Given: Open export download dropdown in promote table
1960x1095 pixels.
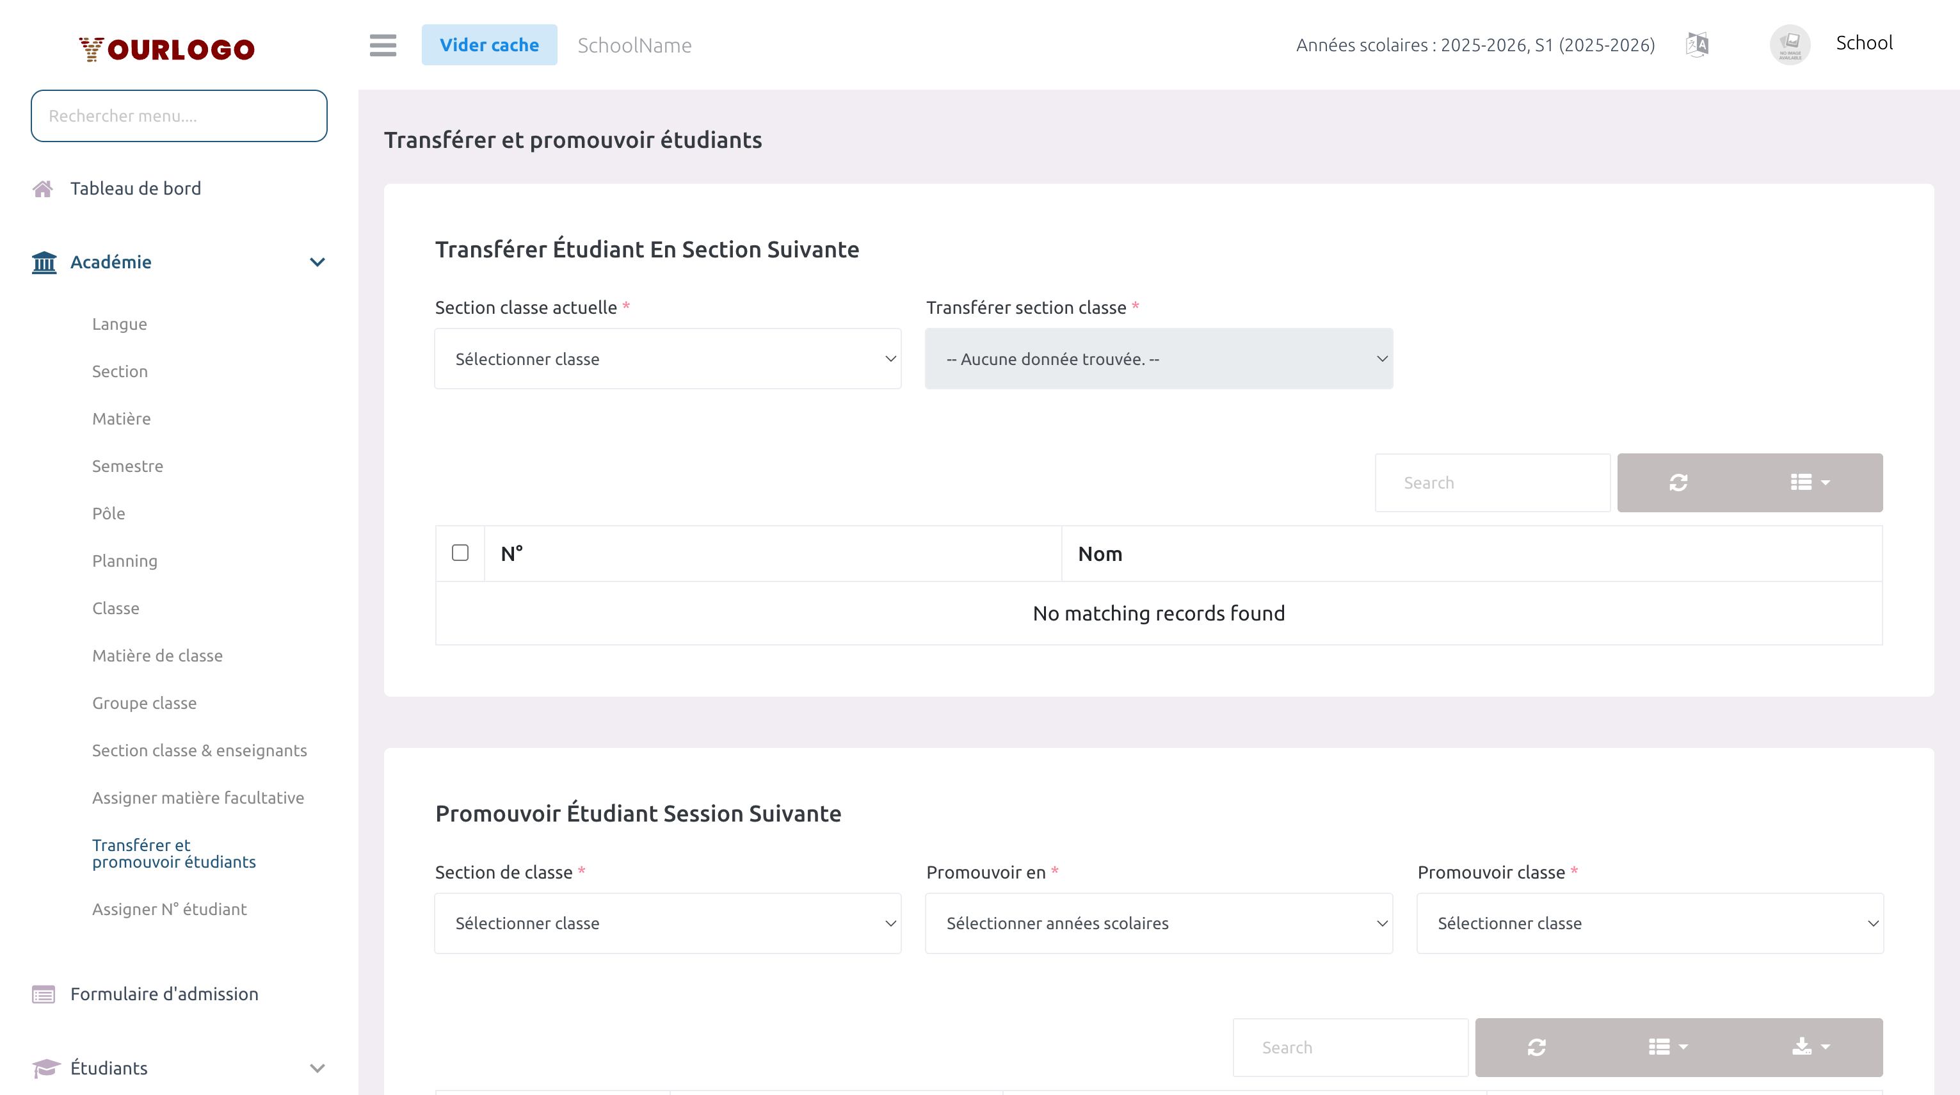Looking at the screenshot, I should (1810, 1047).
